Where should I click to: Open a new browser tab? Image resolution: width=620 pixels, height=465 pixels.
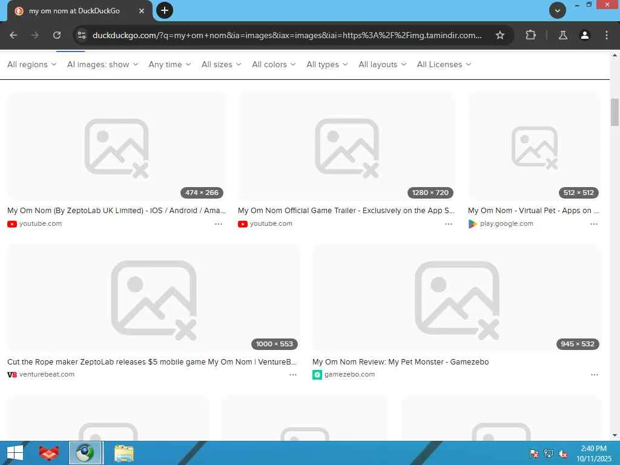click(165, 10)
